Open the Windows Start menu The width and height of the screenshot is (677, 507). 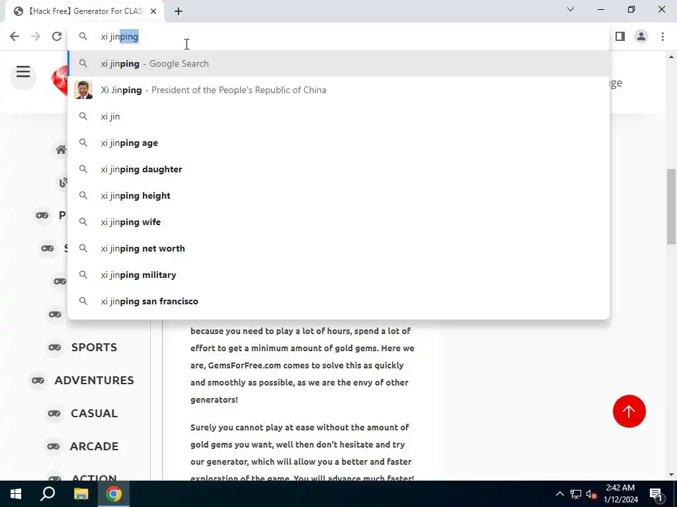pos(16,494)
